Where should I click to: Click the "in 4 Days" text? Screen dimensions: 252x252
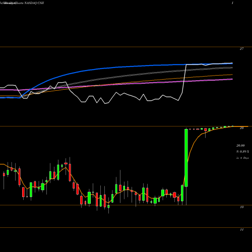click(242, 158)
